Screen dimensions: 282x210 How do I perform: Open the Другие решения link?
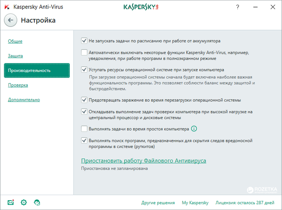point(158,203)
